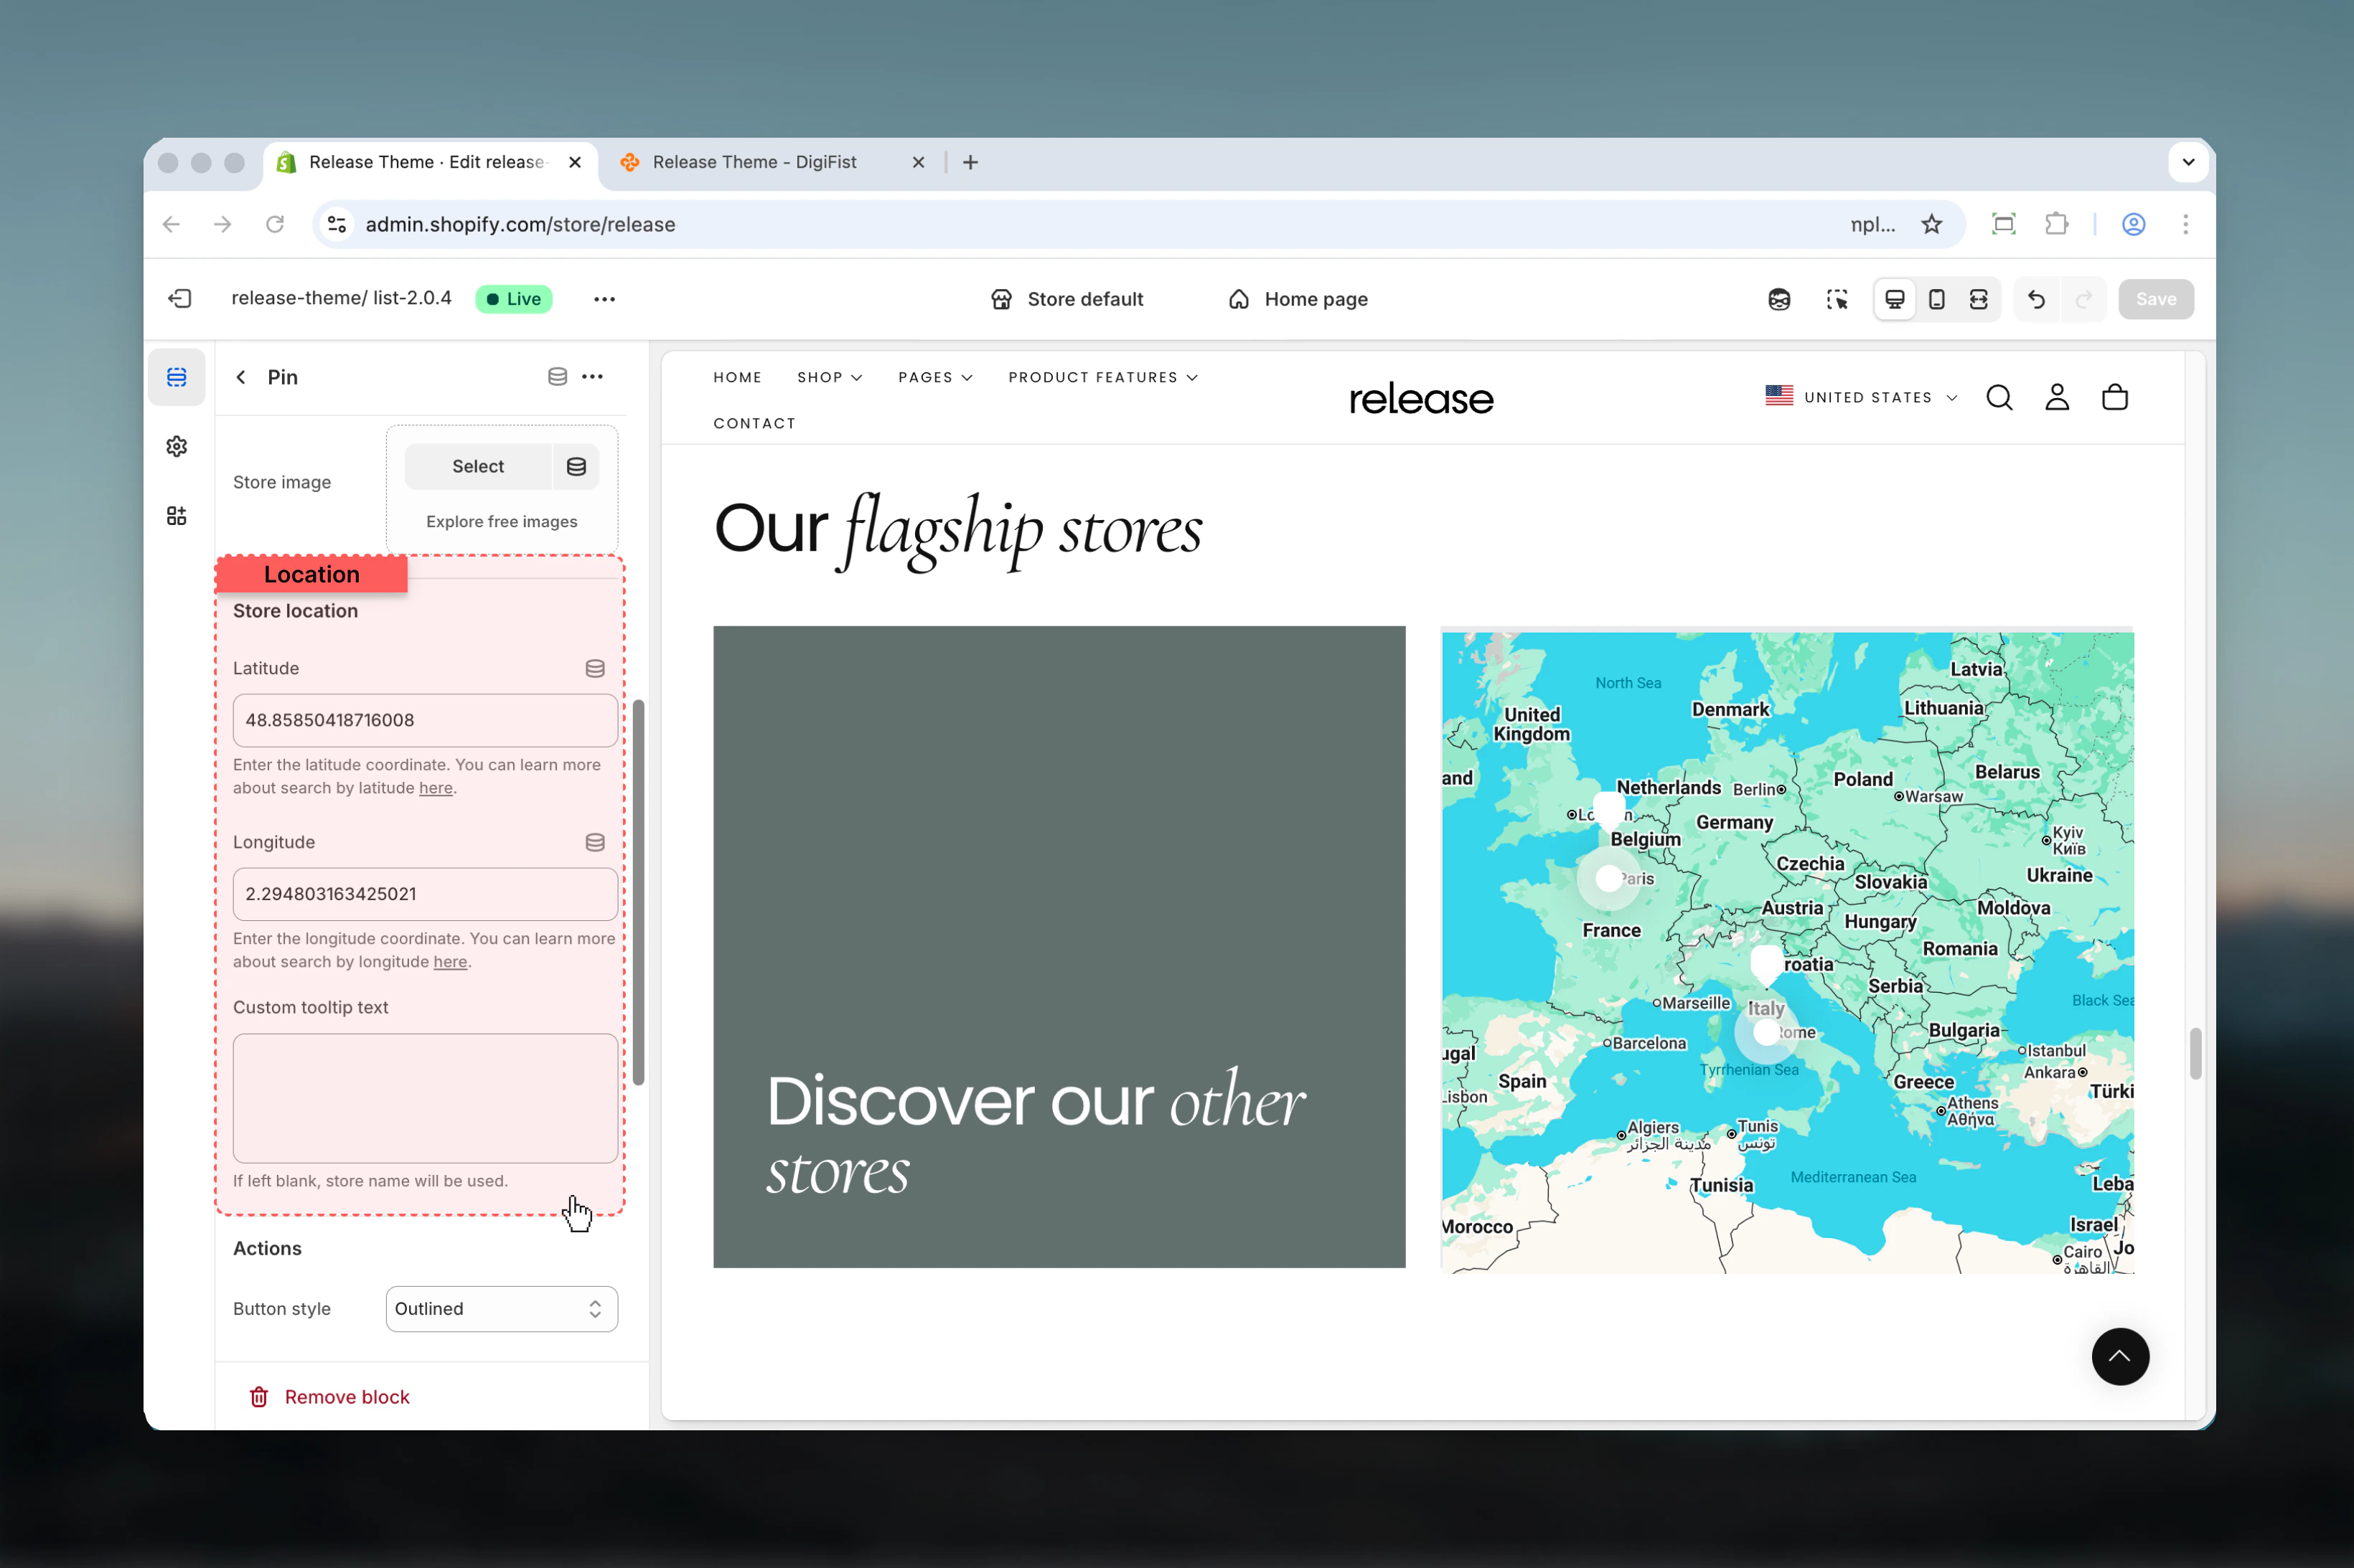
Task: Click the HOME navigation link
Action: coord(737,377)
